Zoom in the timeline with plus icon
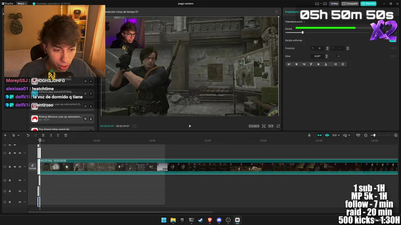 point(396,135)
